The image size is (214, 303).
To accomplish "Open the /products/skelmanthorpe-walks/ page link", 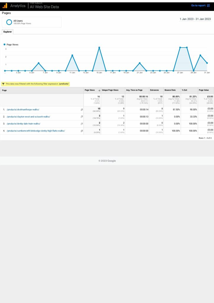I will click(x=23, y=110).
